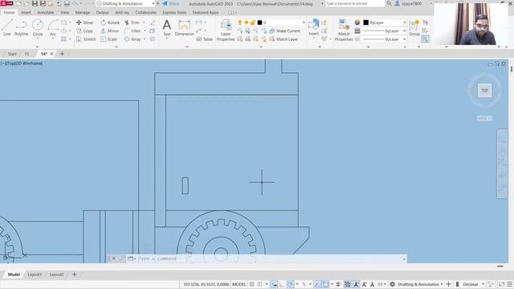Select the Polyline tool
This screenshot has width=514, height=289.
[x=21, y=27]
